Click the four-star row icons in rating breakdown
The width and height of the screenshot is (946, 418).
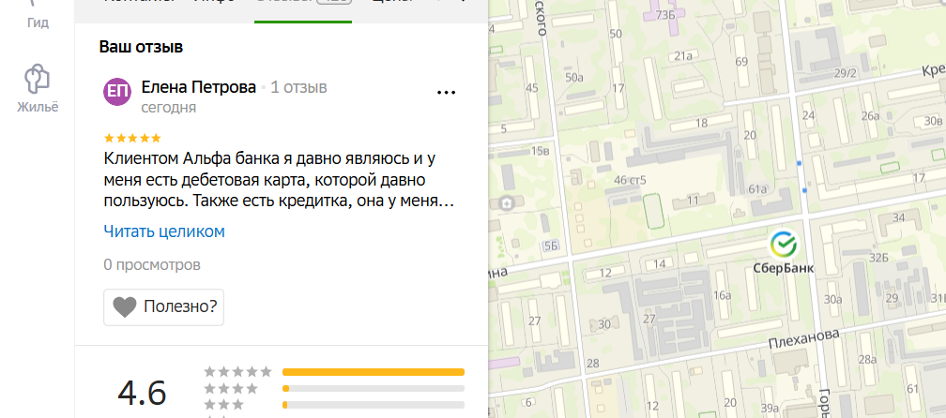click(231, 389)
